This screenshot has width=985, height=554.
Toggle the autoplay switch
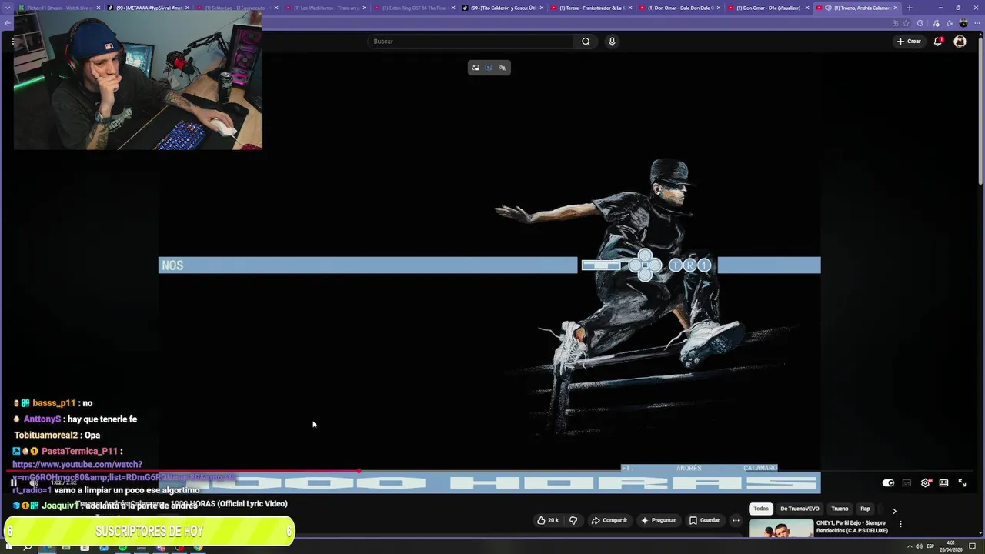pyautogui.click(x=888, y=483)
